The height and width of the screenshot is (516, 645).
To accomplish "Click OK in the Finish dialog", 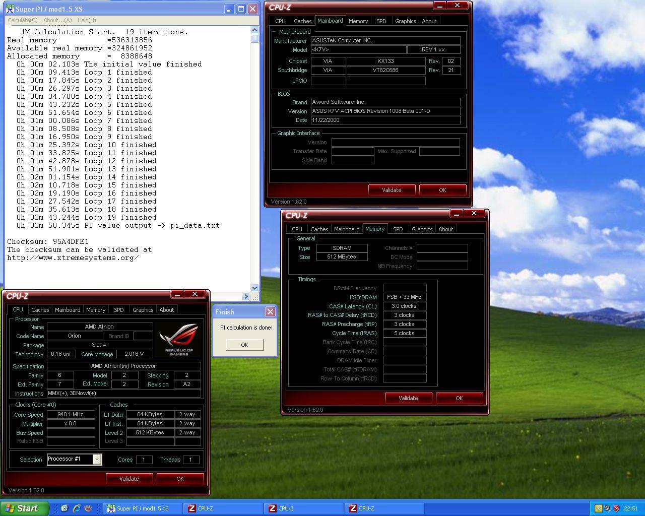I will 244,345.
